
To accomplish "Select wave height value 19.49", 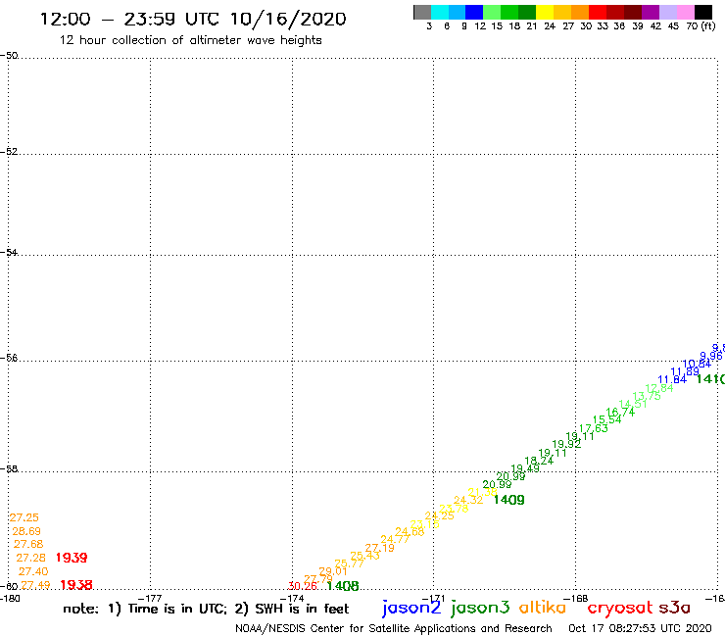I will point(525,468).
